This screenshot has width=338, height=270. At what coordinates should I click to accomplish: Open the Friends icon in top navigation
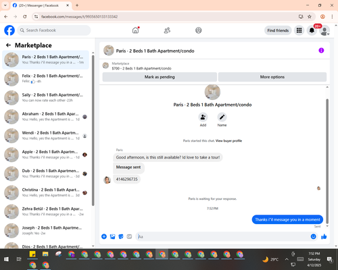(167, 30)
